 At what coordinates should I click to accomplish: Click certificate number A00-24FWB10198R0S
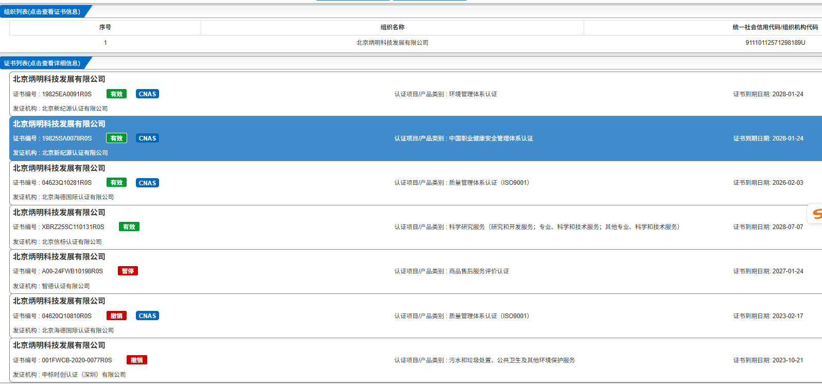coord(73,271)
